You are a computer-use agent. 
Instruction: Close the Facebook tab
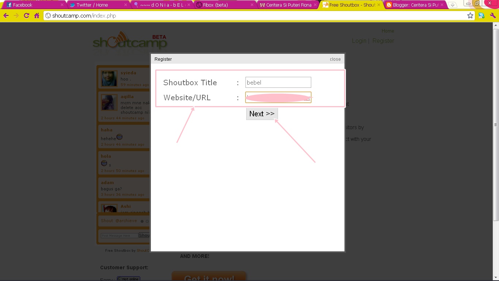tap(62, 5)
